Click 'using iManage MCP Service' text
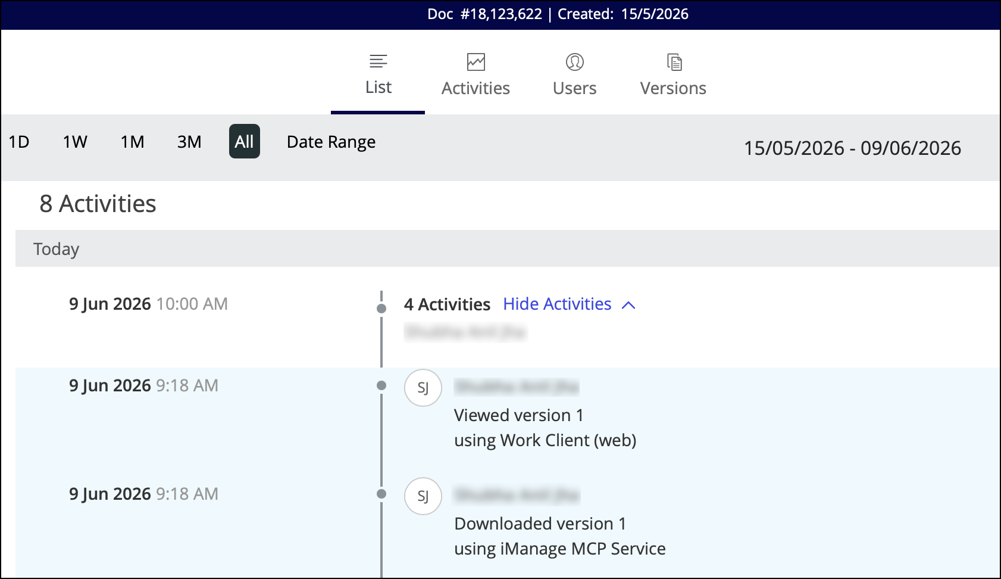 coord(560,549)
